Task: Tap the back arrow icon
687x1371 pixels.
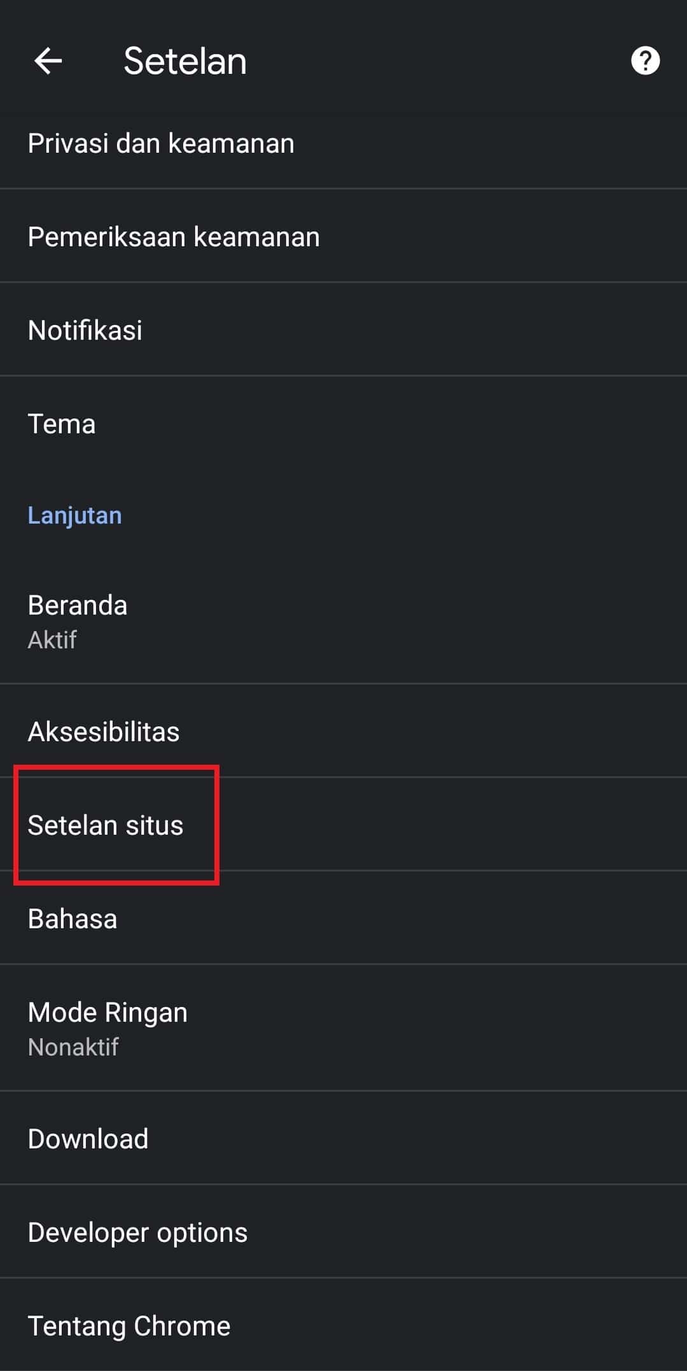Action: point(48,61)
